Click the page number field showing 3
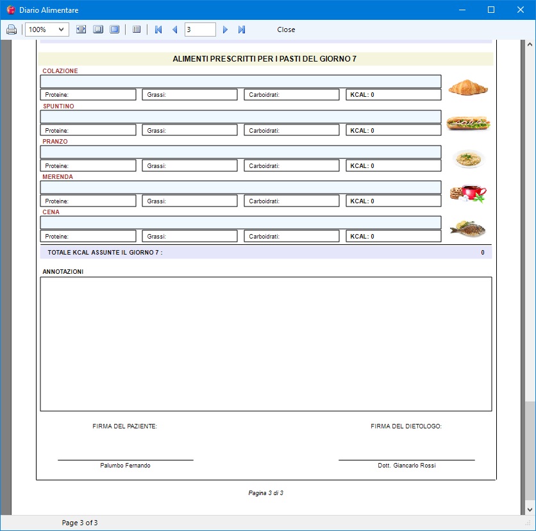 (200, 29)
